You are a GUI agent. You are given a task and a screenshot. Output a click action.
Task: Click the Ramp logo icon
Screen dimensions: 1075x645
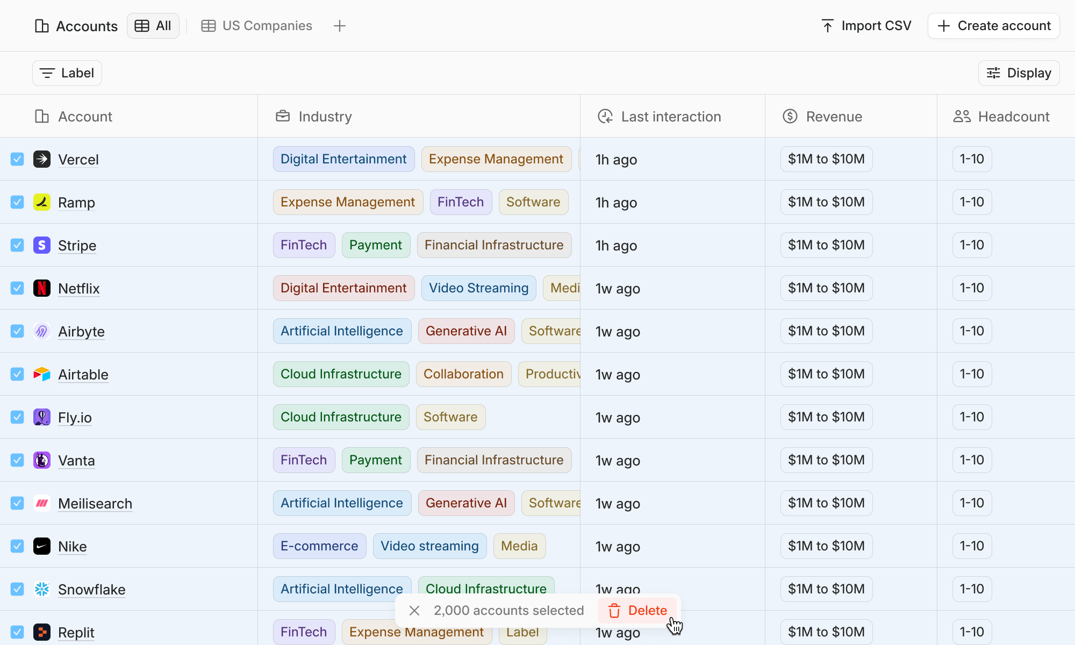click(42, 202)
